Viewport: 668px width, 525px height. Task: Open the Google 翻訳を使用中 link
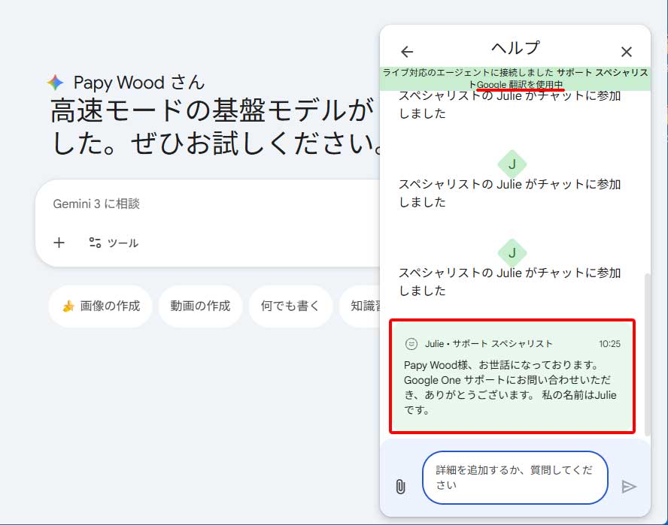pyautogui.click(x=521, y=83)
